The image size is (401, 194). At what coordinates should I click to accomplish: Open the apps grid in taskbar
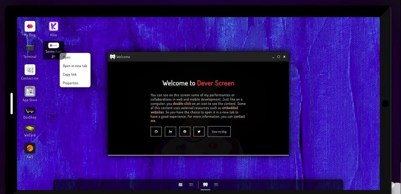click(x=180, y=185)
